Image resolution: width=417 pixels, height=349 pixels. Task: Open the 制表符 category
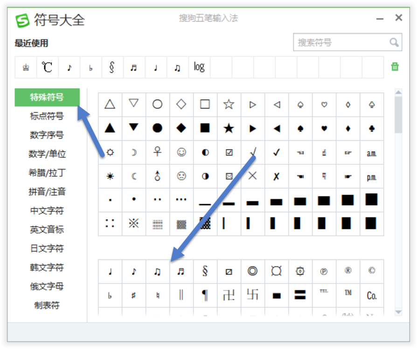point(47,305)
